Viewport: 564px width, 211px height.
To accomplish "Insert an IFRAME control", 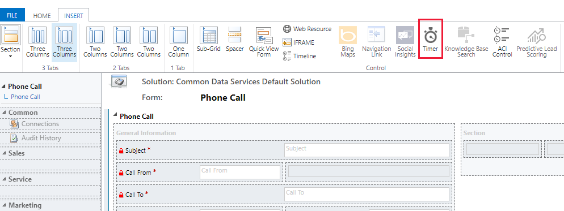I will pyautogui.click(x=298, y=42).
